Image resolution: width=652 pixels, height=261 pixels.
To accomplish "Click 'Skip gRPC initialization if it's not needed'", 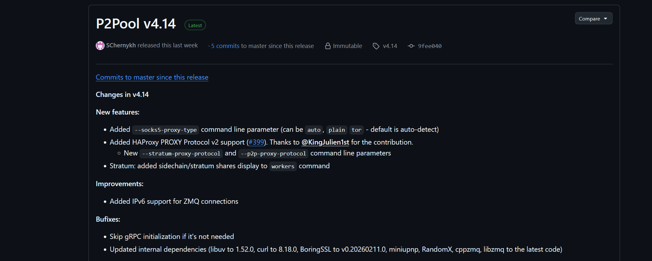I will 172,237.
